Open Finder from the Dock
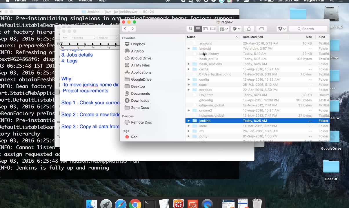The image size is (349, 208). click(92, 204)
